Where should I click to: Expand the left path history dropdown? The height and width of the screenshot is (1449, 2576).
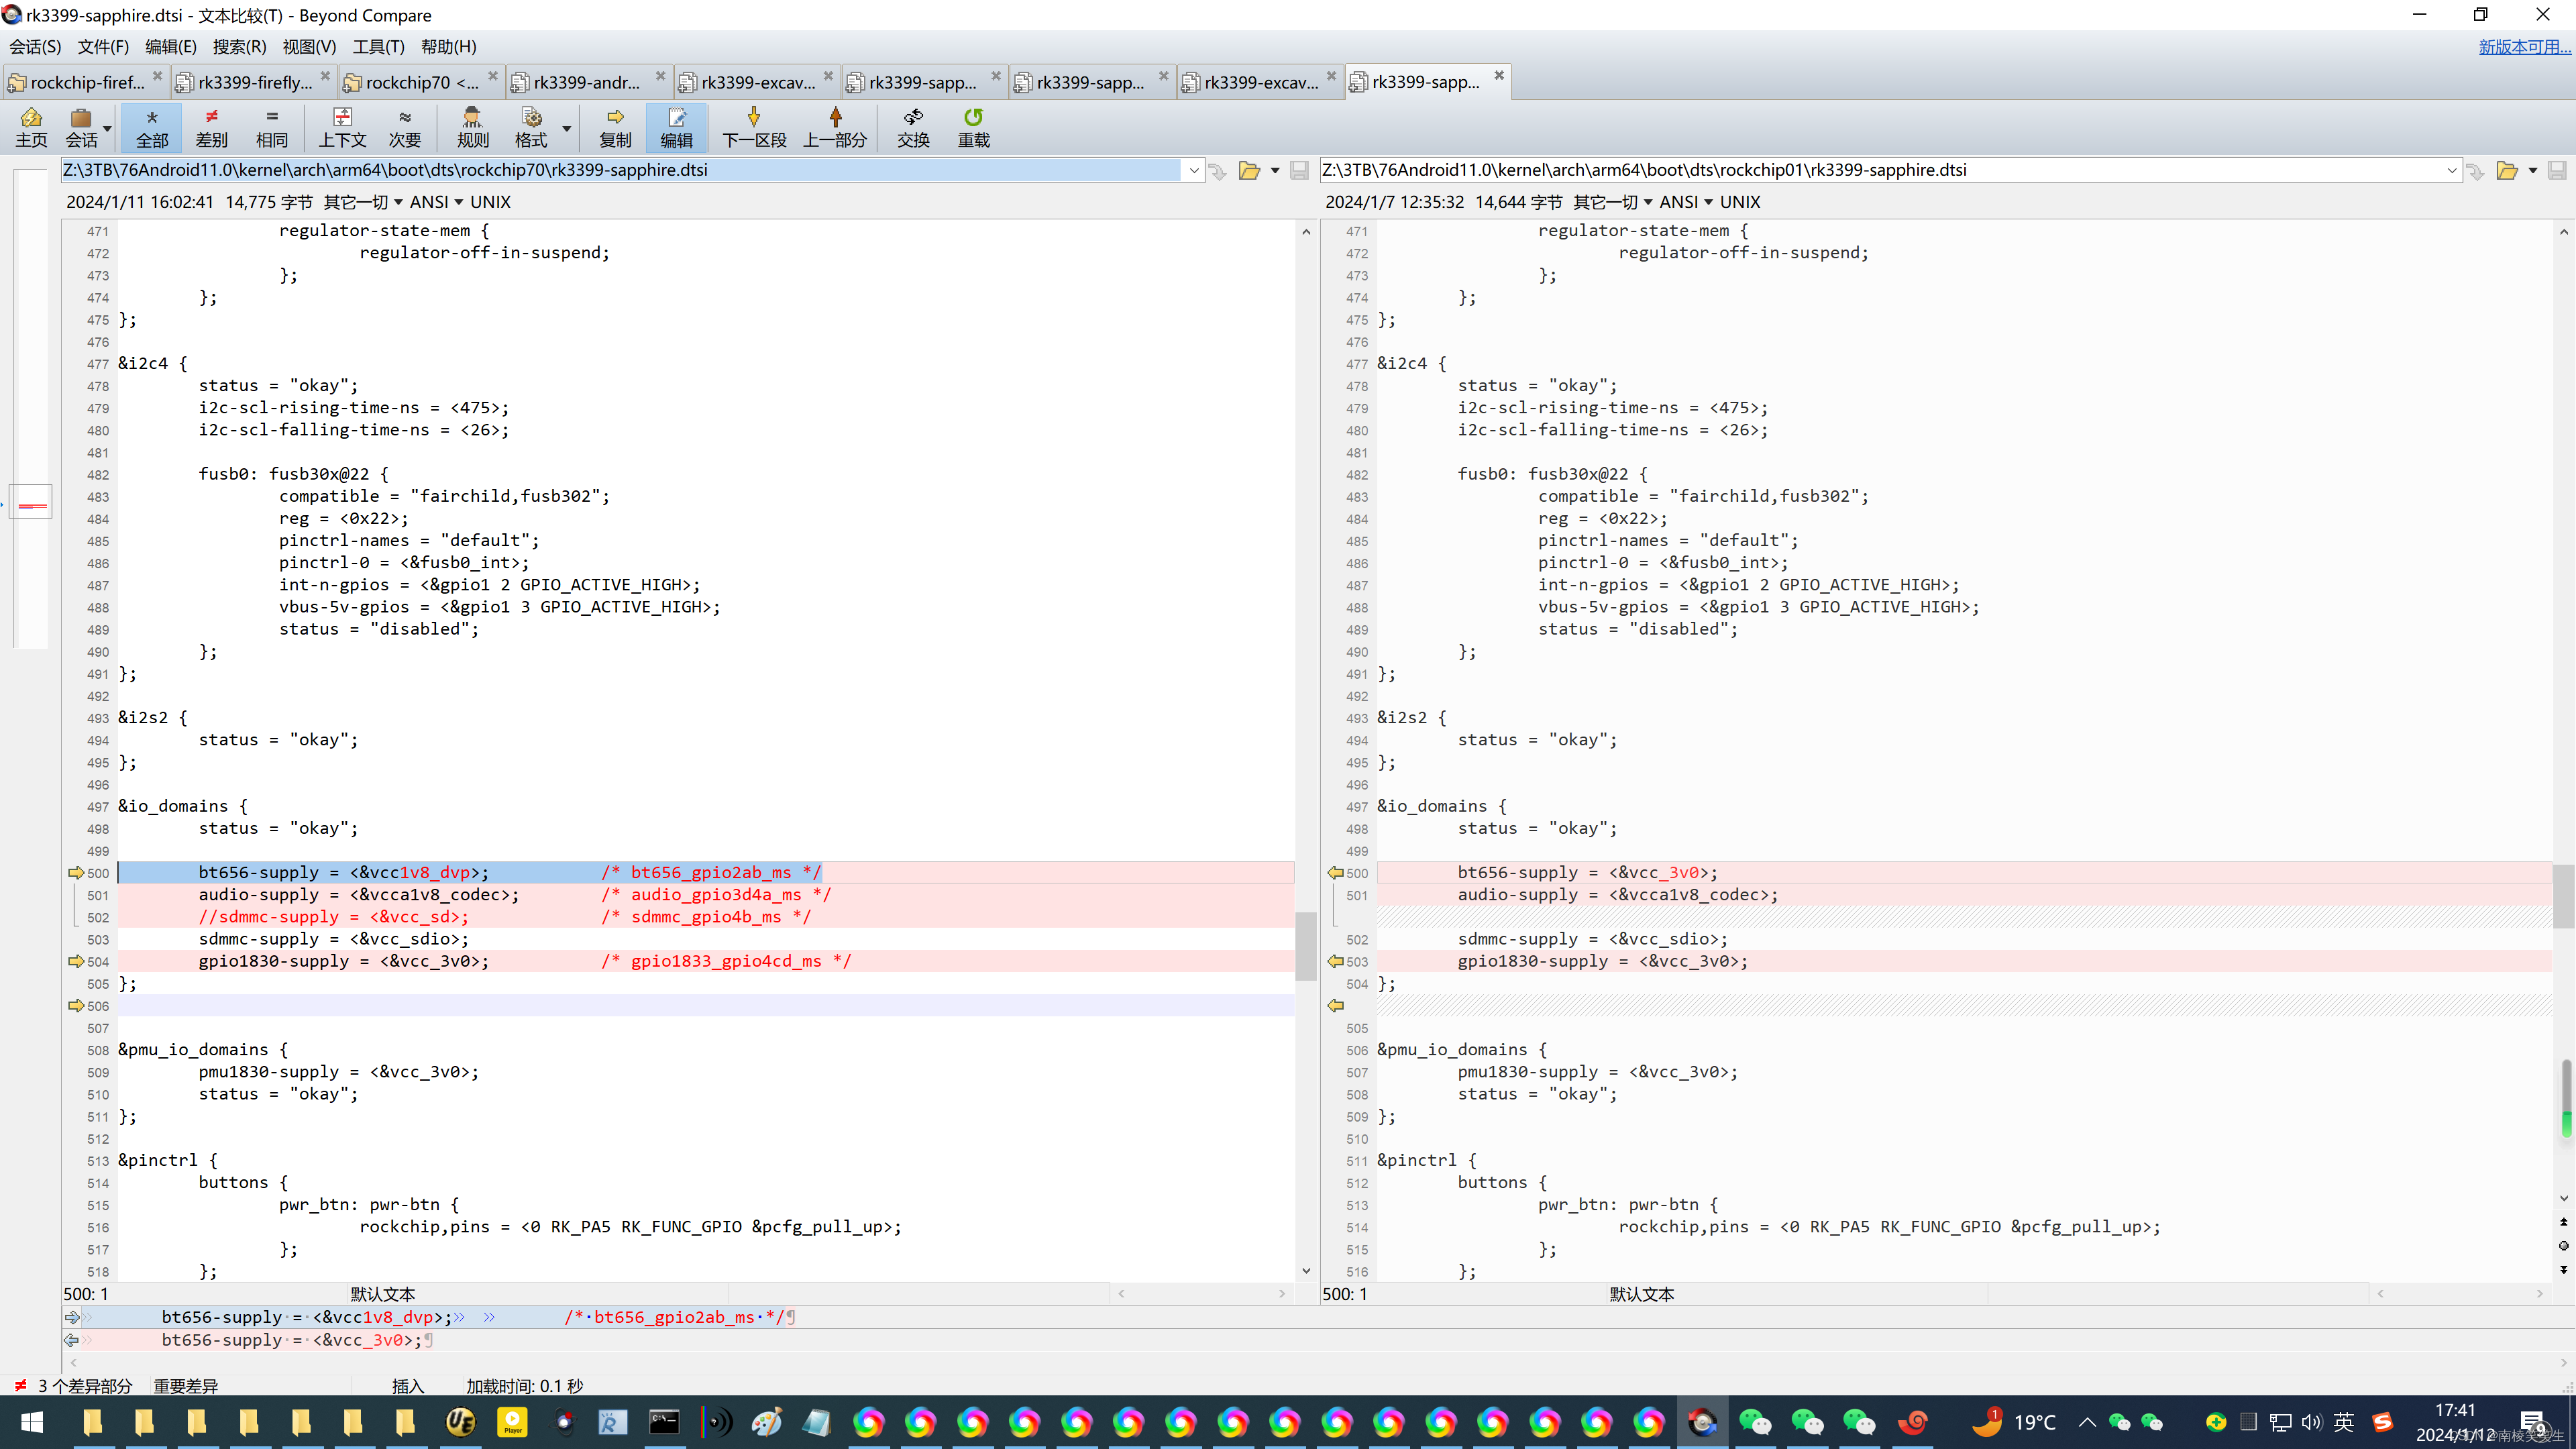pos(1193,171)
